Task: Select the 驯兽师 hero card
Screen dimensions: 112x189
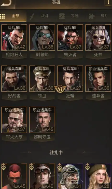Action: [42, 37]
